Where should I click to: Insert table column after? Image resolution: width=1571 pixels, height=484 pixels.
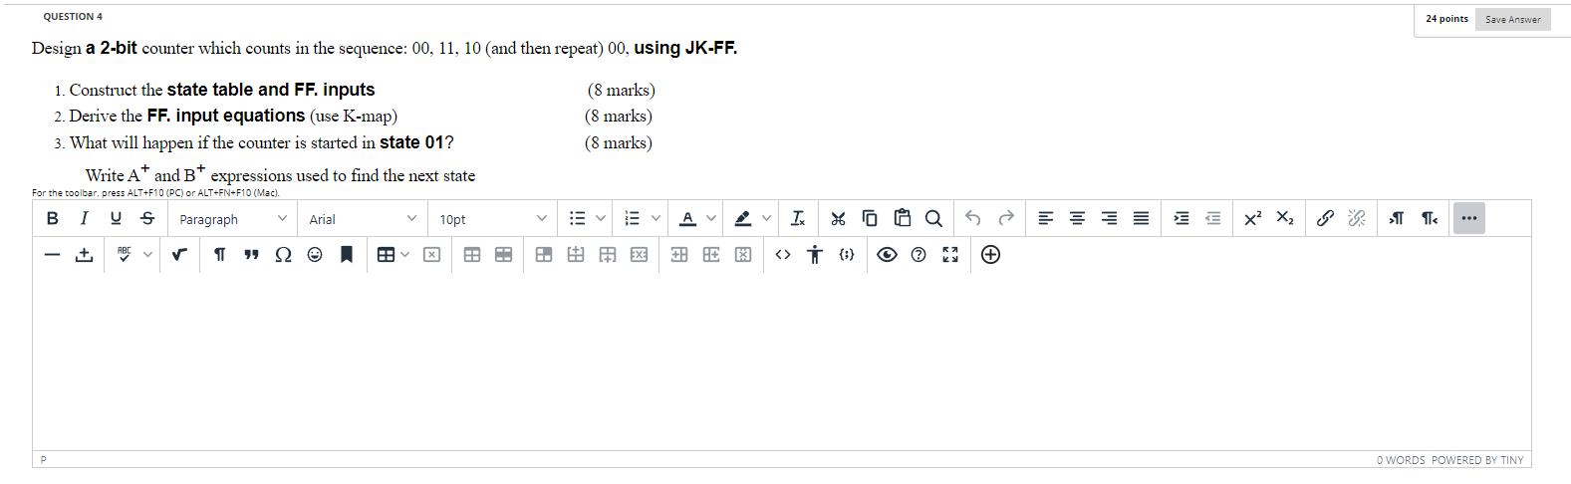coord(711,255)
